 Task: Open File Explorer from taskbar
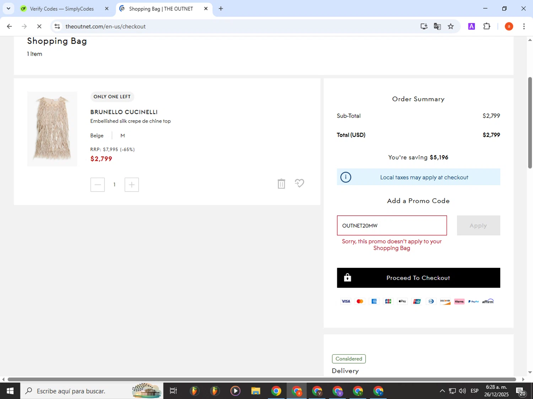[255, 391]
